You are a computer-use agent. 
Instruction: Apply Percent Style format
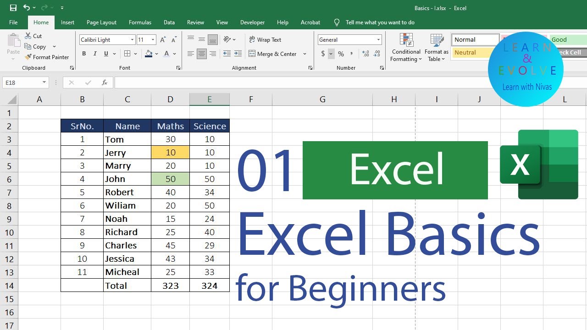(341, 54)
